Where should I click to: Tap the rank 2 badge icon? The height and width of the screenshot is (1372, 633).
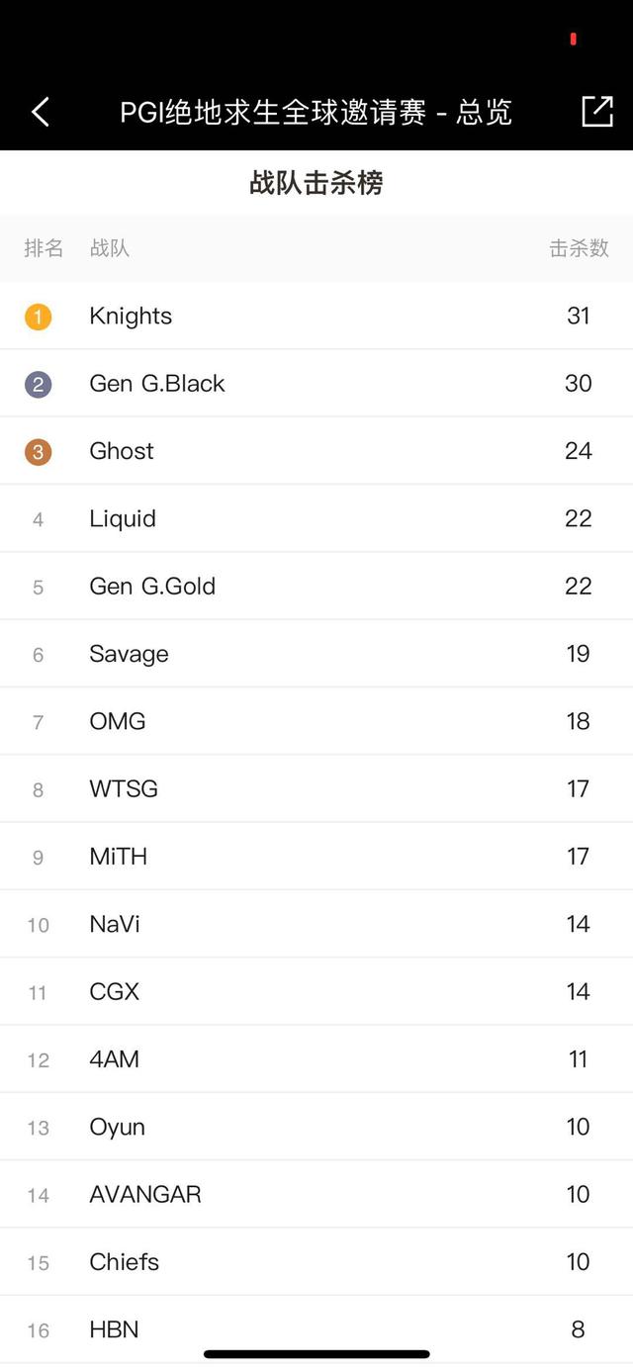point(38,384)
